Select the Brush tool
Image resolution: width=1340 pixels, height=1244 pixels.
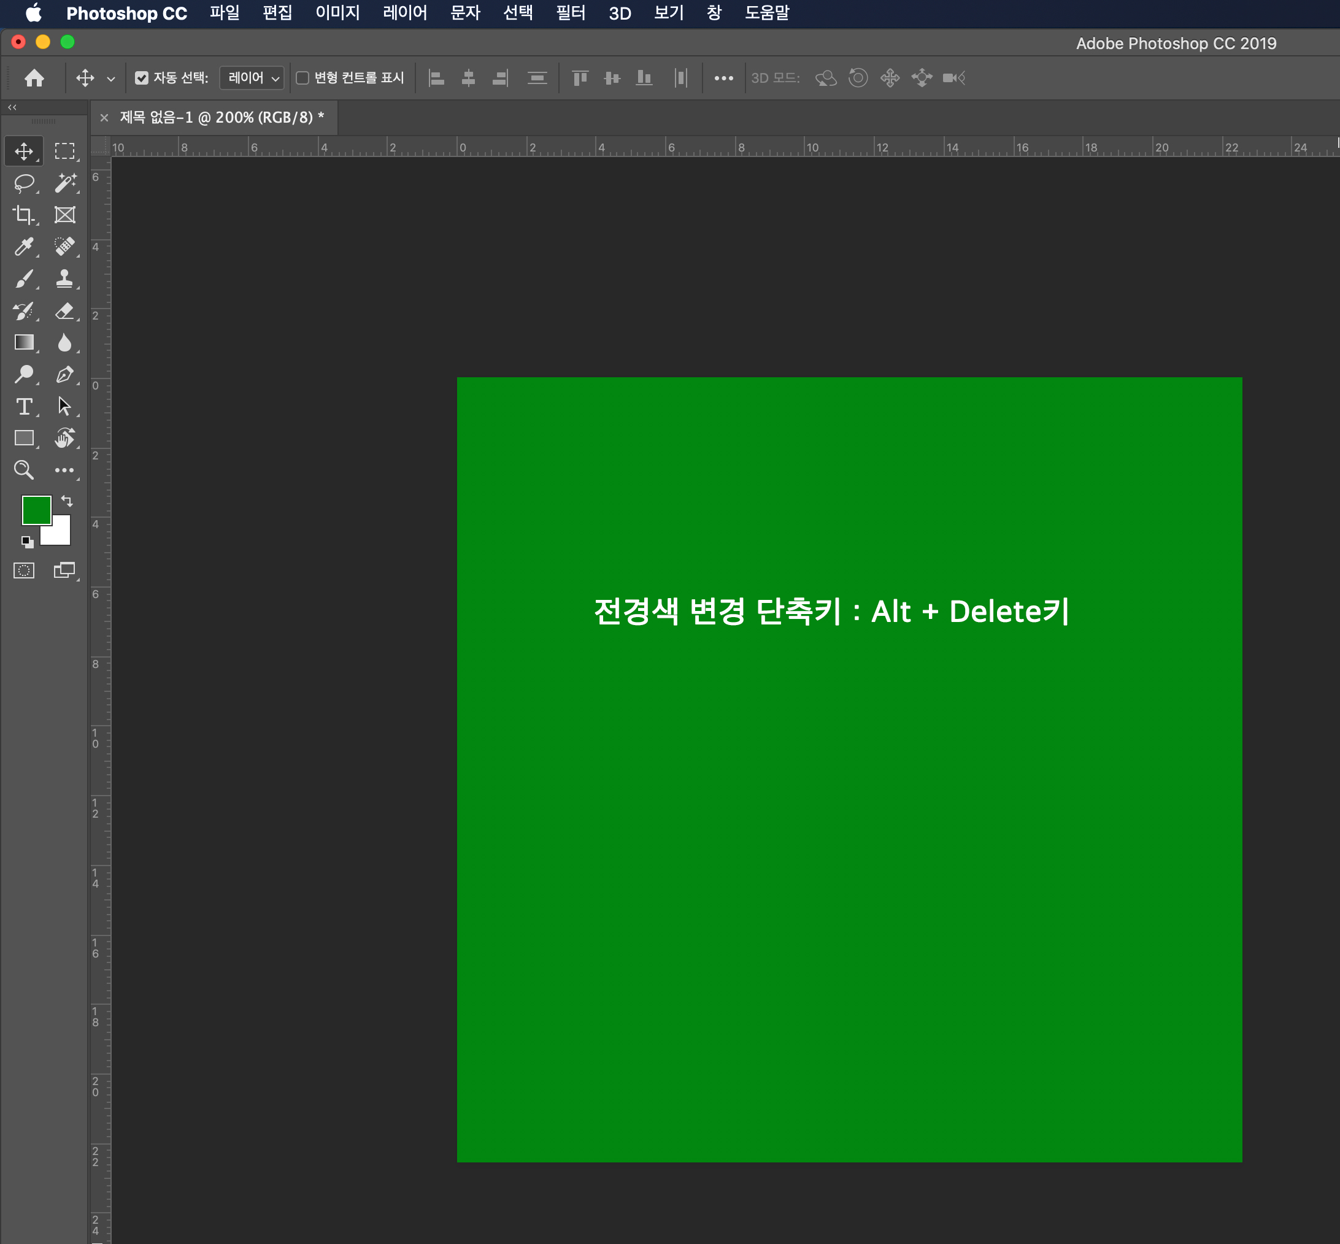pyautogui.click(x=25, y=278)
